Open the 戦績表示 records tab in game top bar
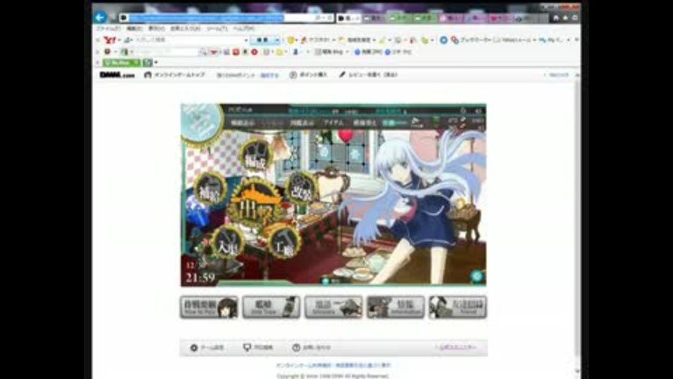 243,123
